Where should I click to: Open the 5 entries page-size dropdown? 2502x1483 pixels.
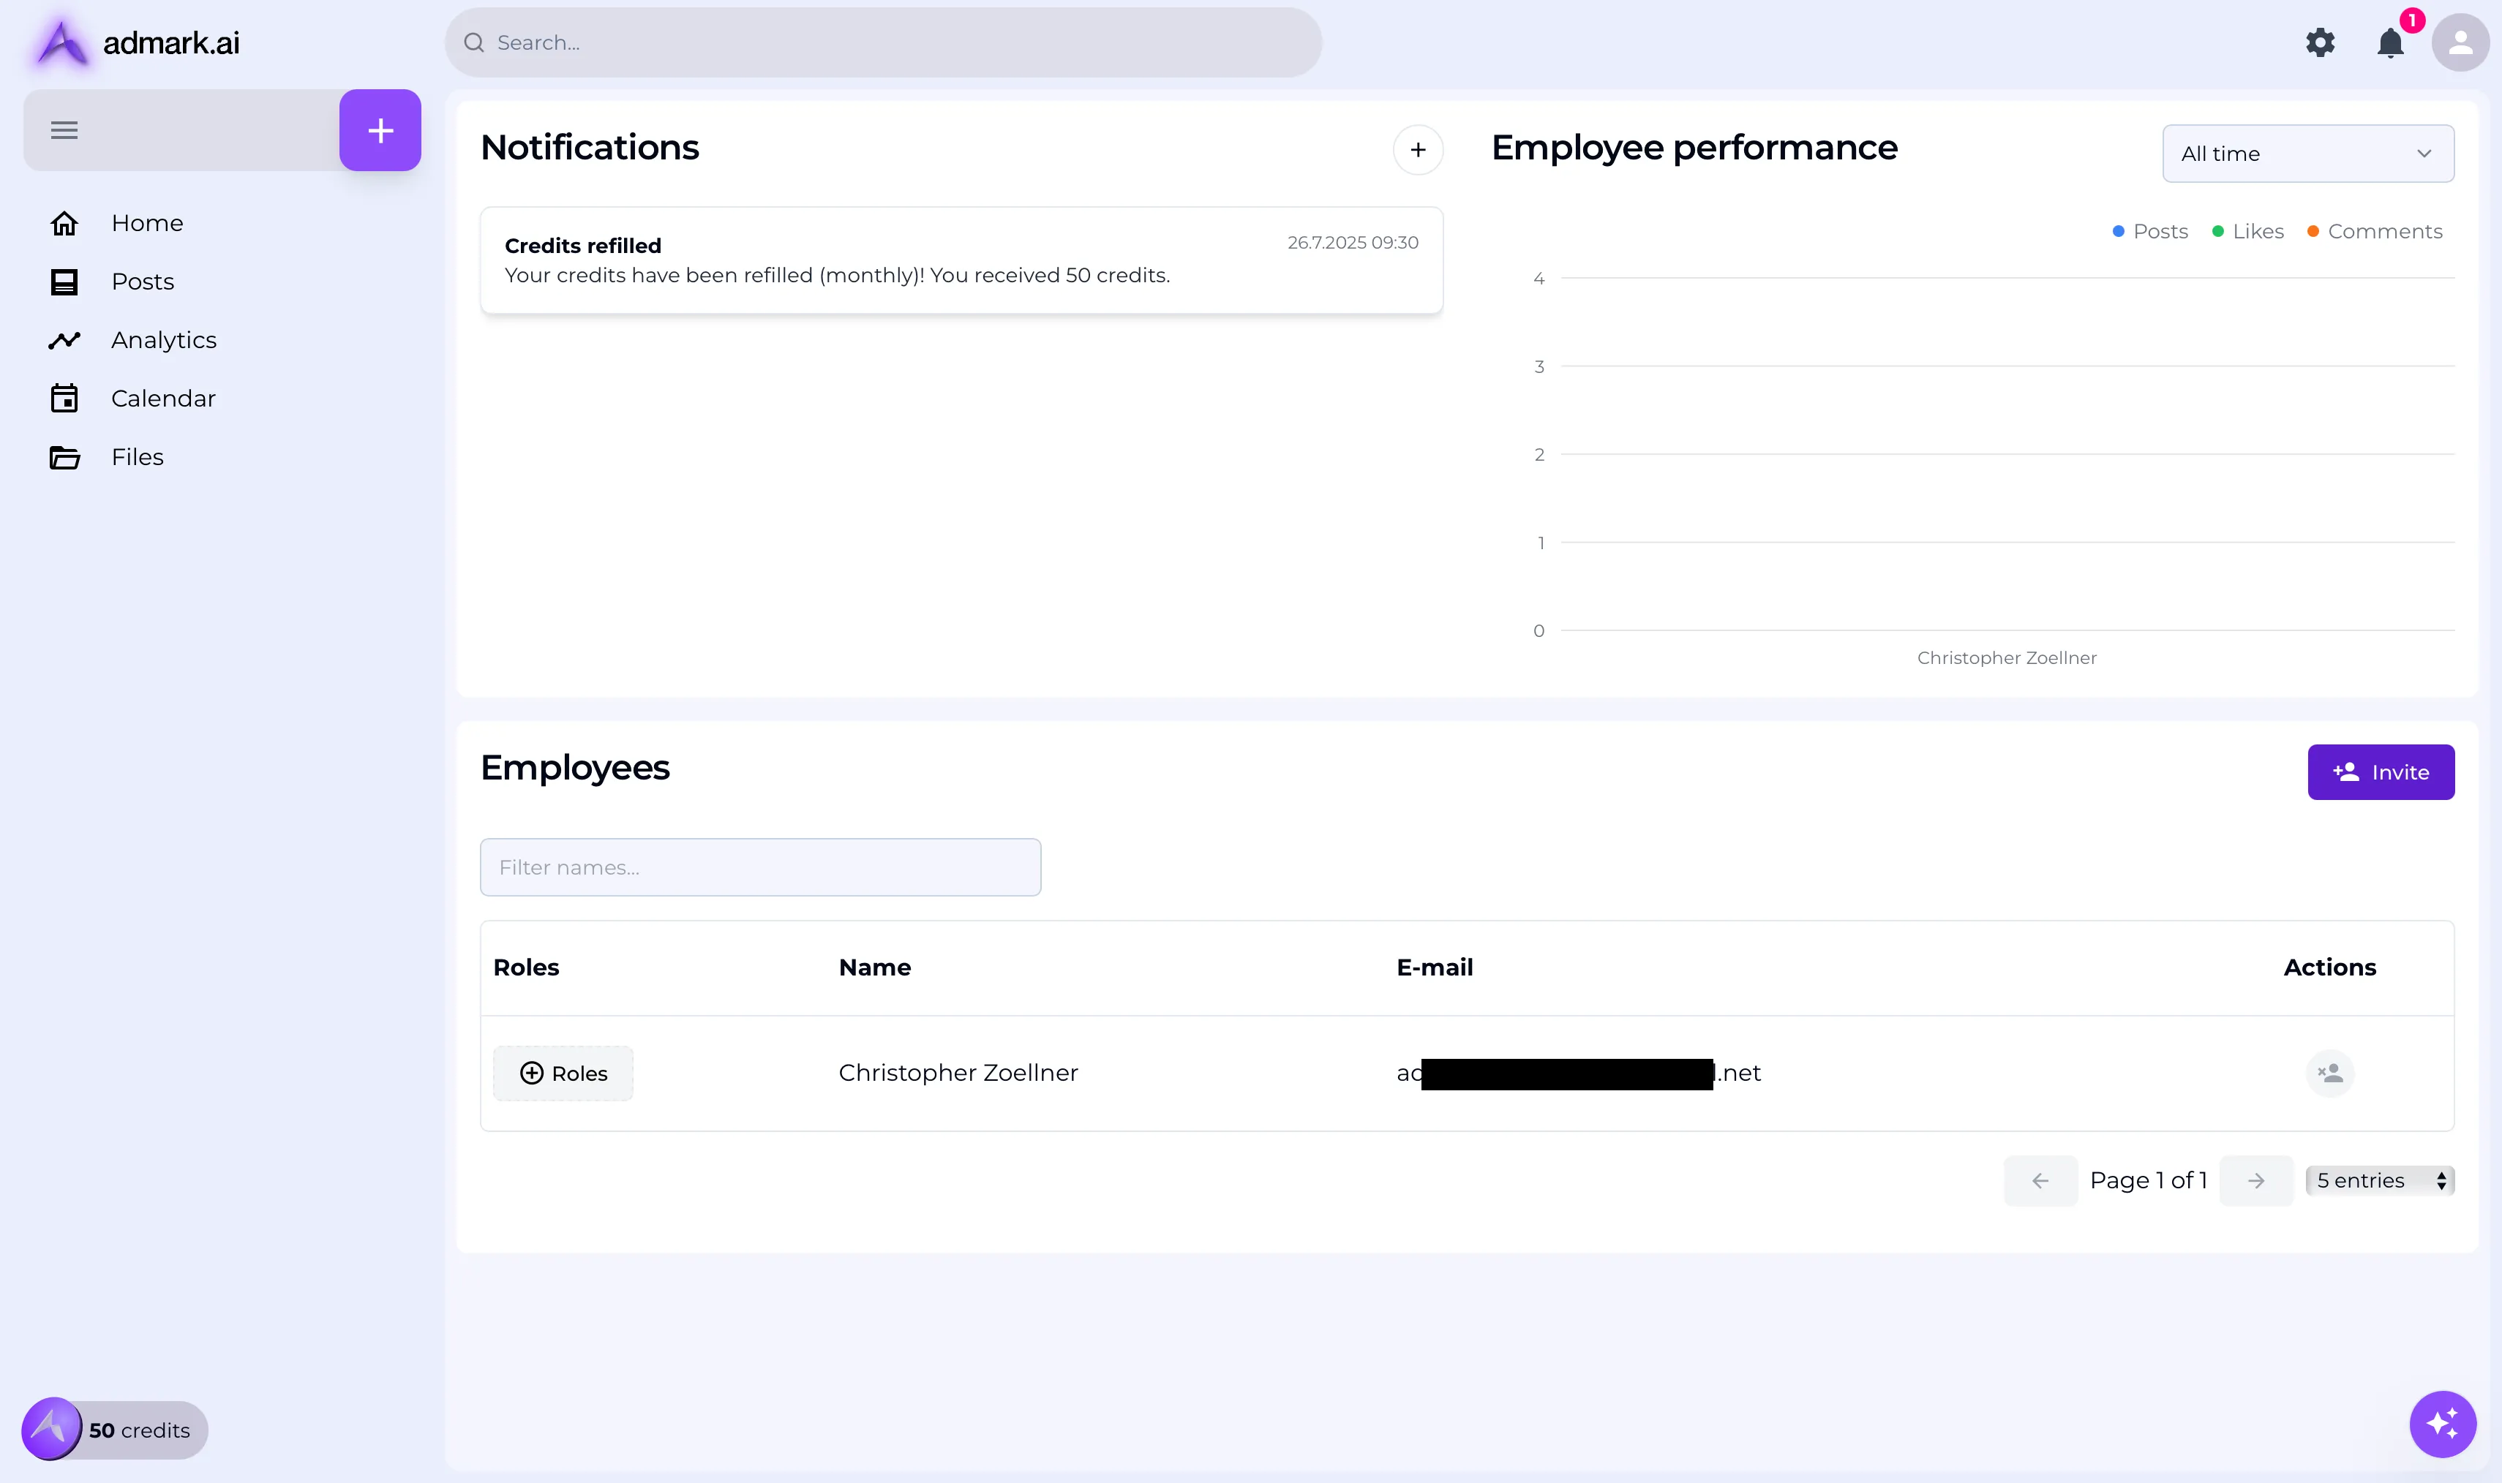coord(2379,1180)
